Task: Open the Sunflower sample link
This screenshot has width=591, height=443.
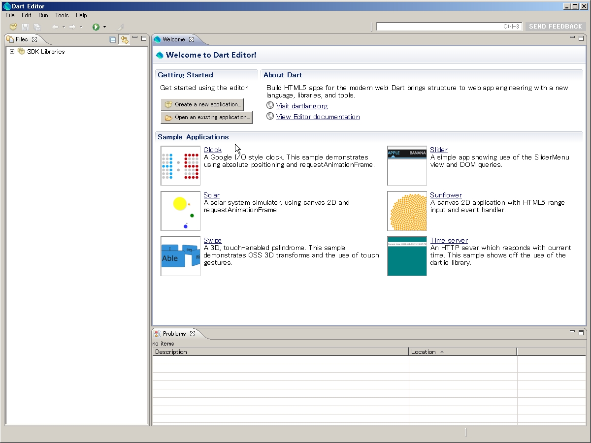Action: [446, 195]
